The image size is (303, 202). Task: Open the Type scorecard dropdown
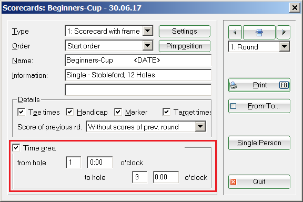[148, 31]
